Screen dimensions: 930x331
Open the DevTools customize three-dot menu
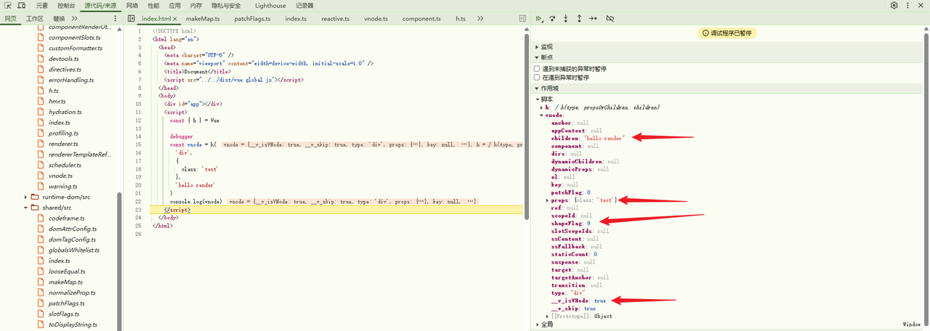(907, 5)
